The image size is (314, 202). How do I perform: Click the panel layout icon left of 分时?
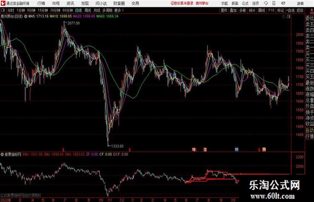(3, 10)
